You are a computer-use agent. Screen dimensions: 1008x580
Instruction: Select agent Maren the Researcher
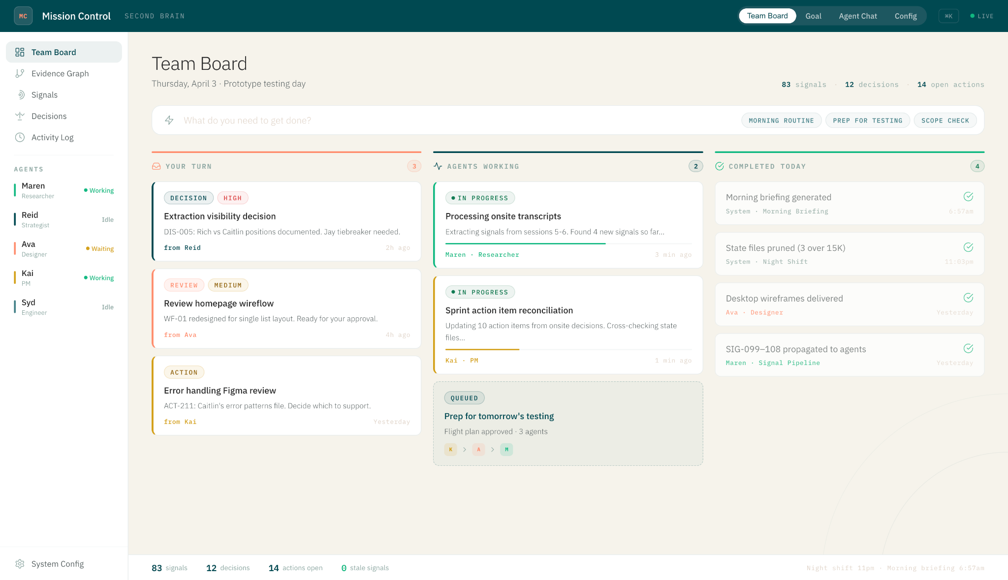click(64, 190)
